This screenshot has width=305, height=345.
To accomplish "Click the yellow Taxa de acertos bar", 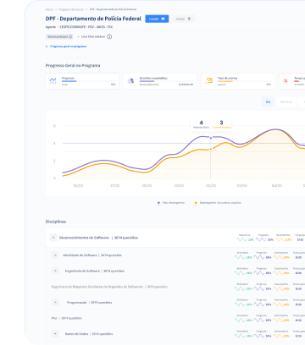I will click(225, 81).
